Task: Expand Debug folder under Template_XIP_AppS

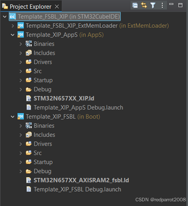Action: [21, 90]
